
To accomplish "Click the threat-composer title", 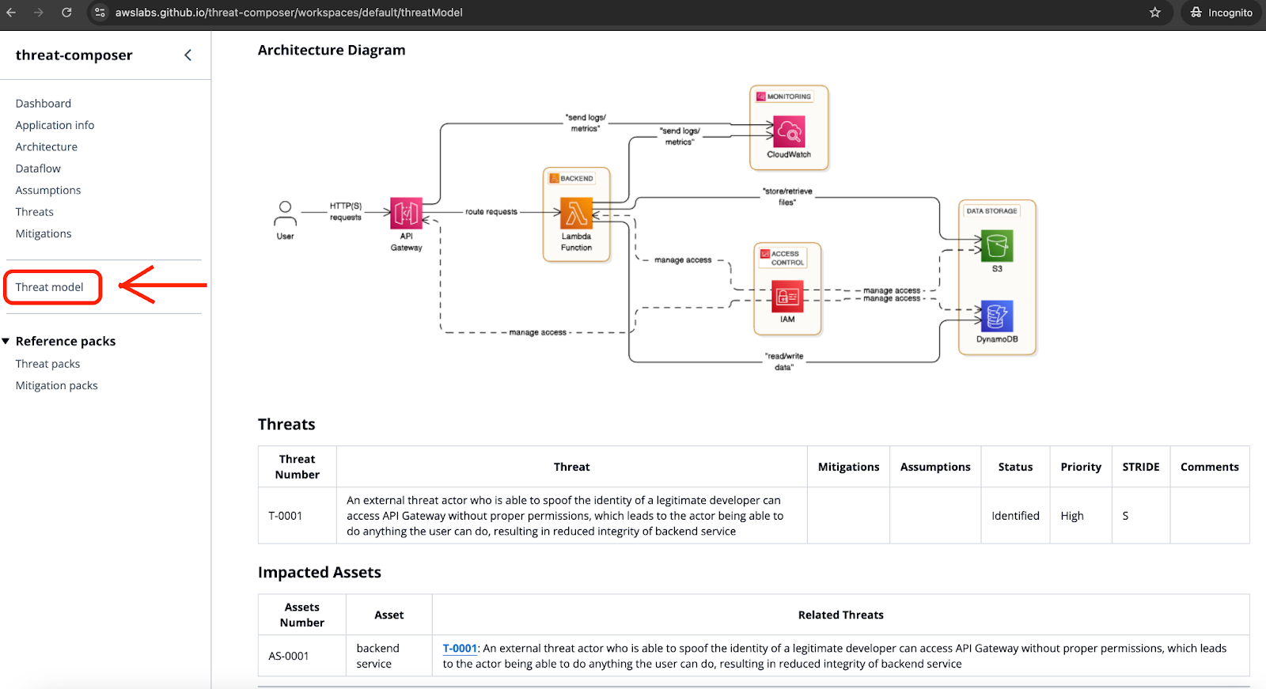I will click(x=74, y=55).
